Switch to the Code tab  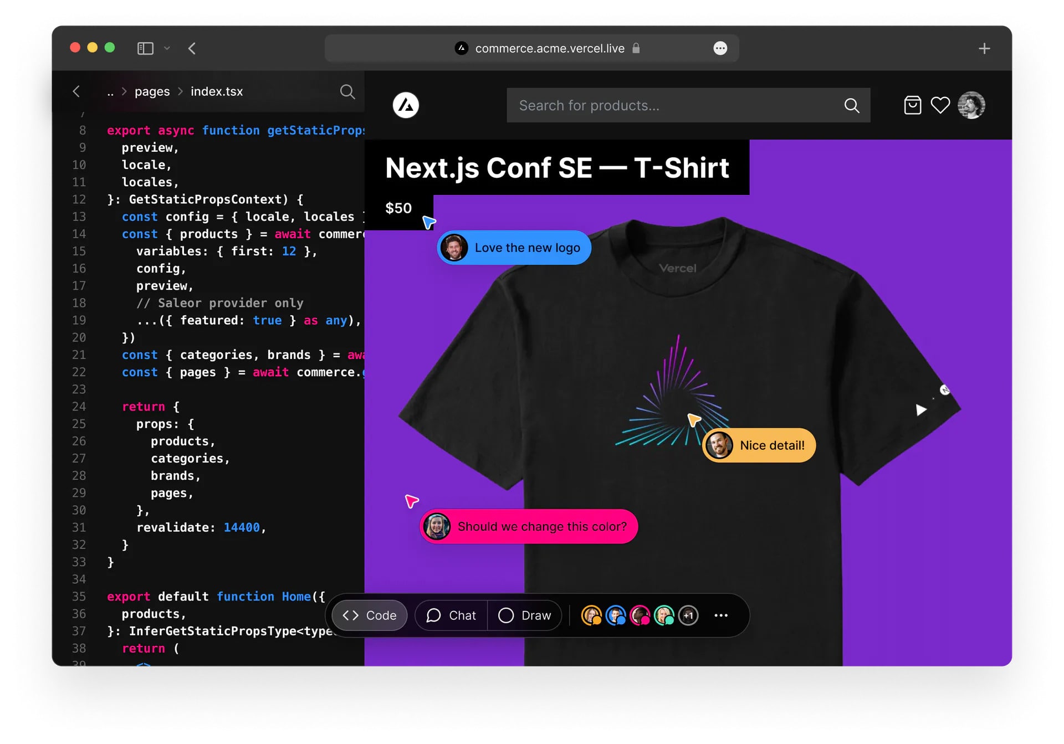tap(371, 615)
